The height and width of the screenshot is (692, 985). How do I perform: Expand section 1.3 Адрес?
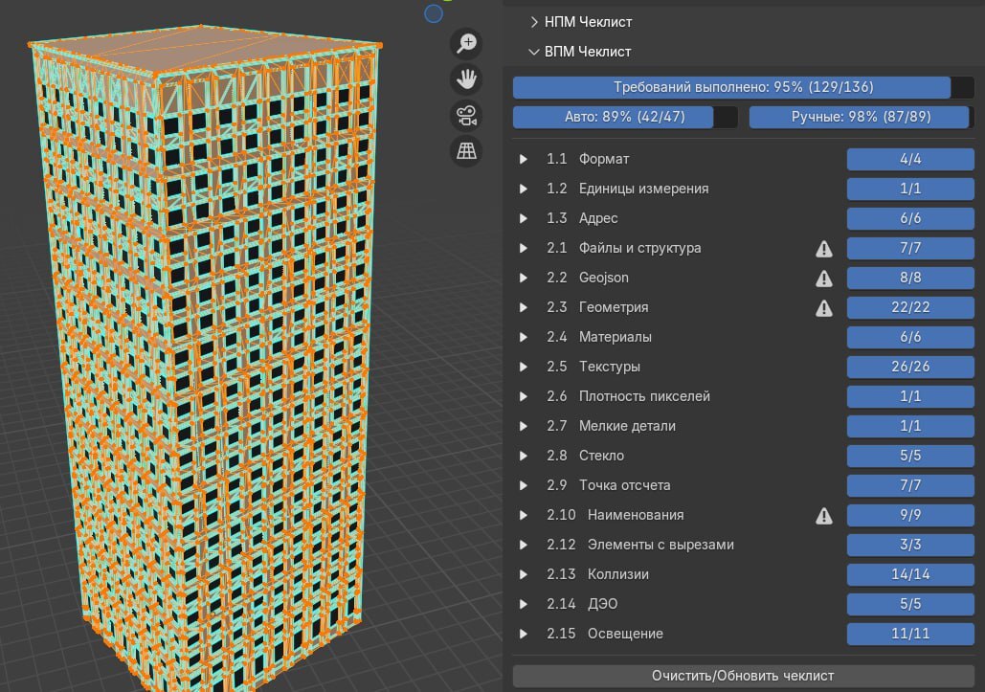[524, 218]
